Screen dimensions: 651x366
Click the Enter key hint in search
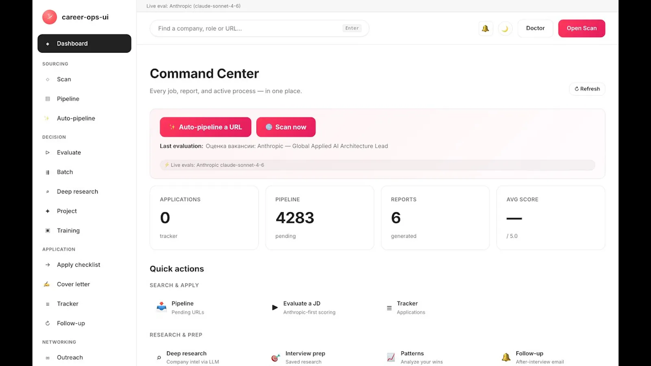pyautogui.click(x=352, y=28)
